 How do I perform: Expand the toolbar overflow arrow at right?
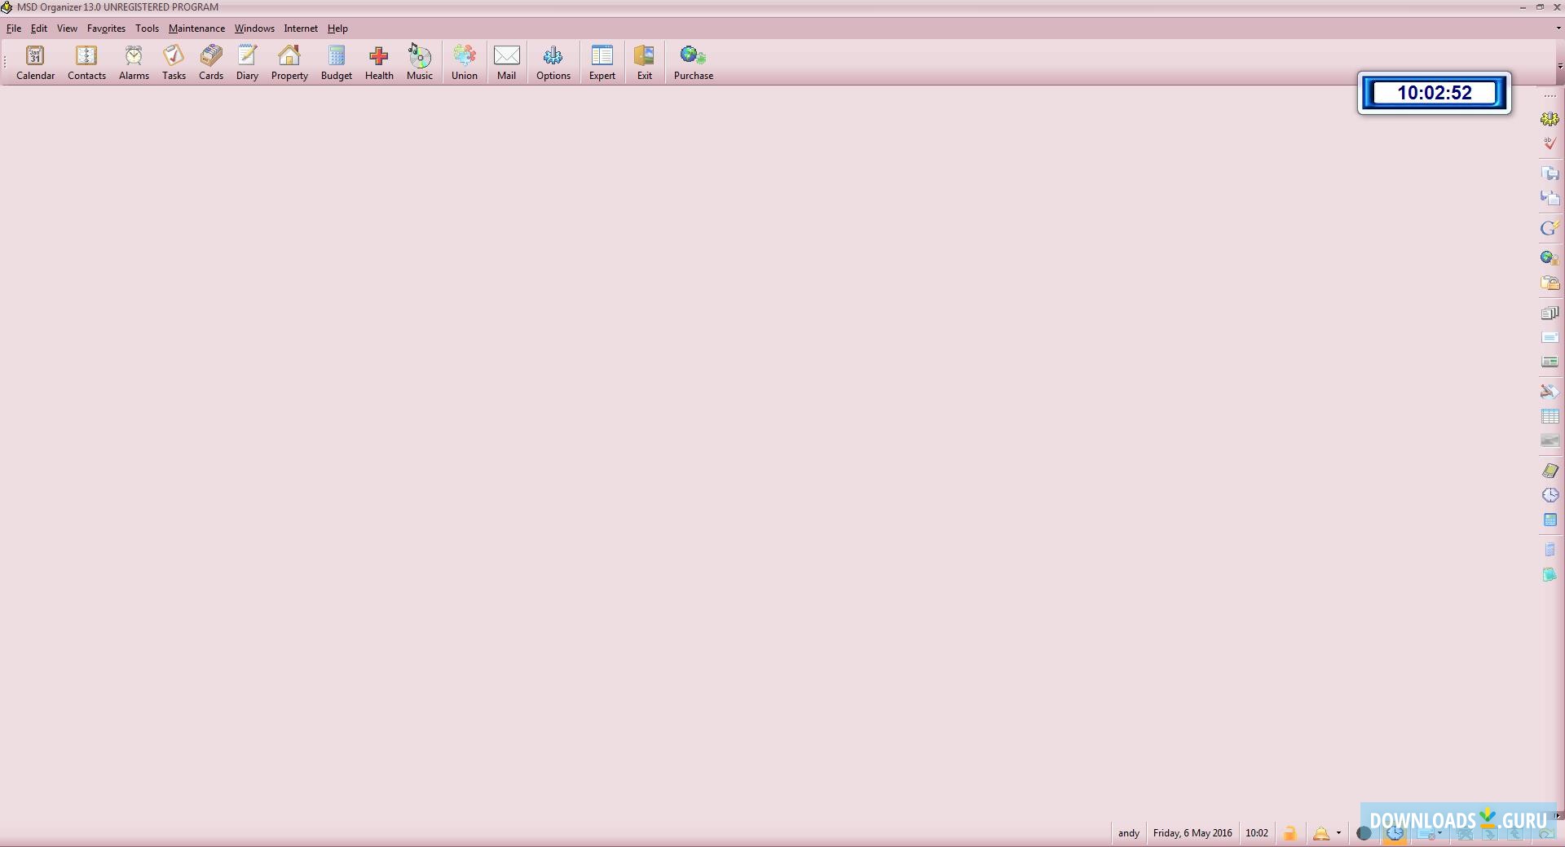(1559, 67)
